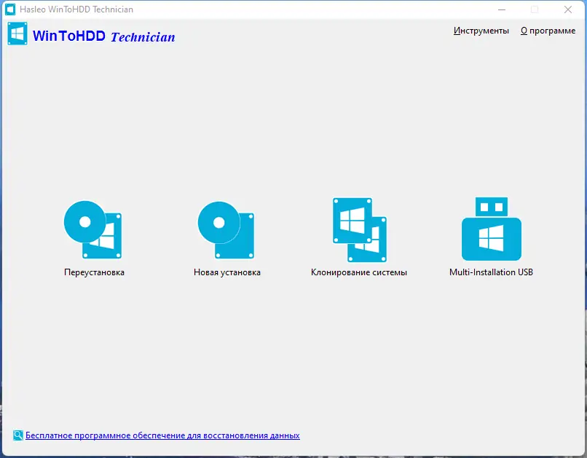Click the magnifier icon beside recovery link
Viewport: 587px width, 458px height.
pos(18,435)
